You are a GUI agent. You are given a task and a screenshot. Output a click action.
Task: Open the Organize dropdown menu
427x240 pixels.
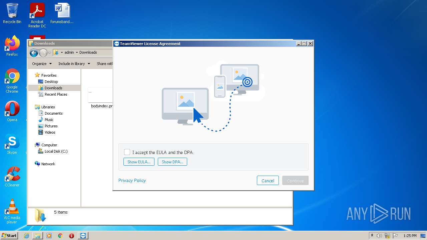(x=42, y=64)
